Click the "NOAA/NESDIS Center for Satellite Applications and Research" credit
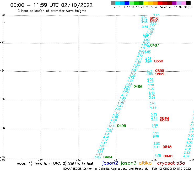194x171 pixels. click(105, 169)
